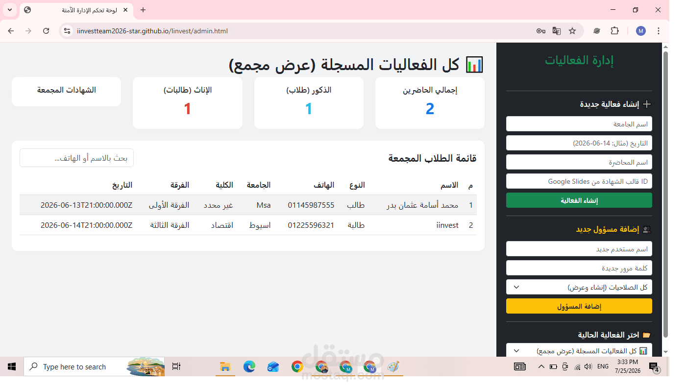
Task: Click the الشهادات المجمعة card
Action: (66, 92)
